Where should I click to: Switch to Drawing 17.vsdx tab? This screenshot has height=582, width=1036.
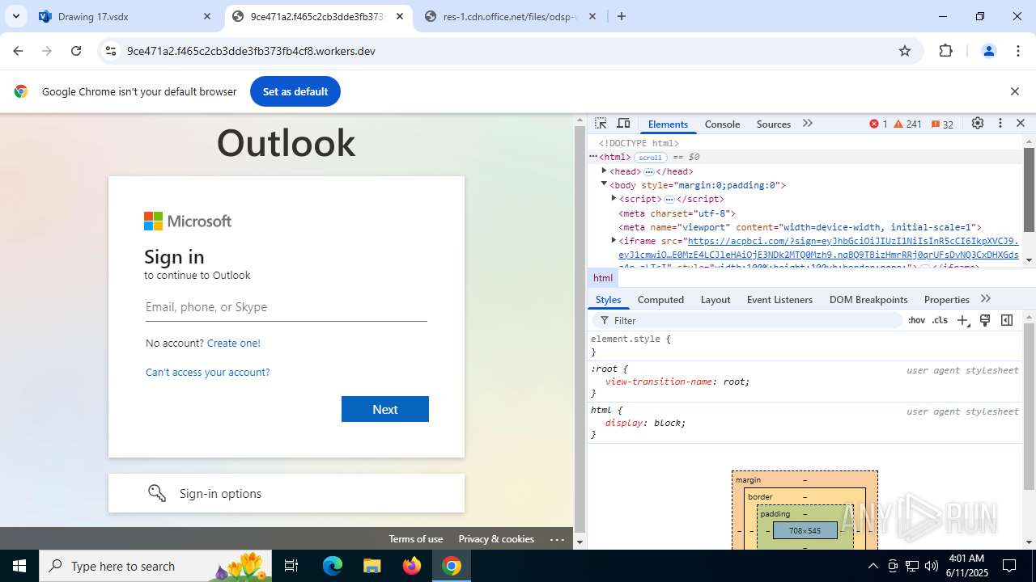click(125, 16)
